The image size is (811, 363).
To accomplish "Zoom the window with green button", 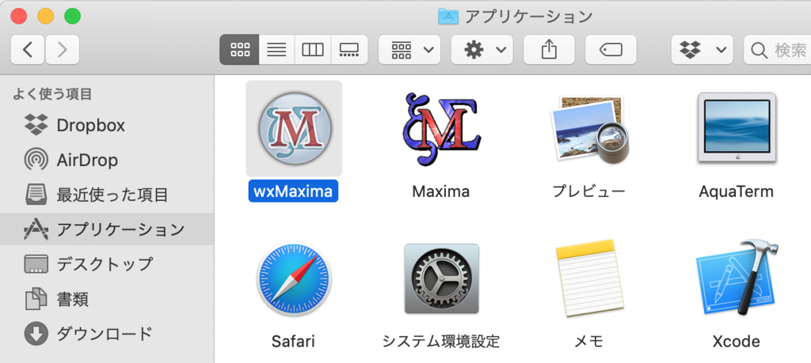I will point(72,16).
